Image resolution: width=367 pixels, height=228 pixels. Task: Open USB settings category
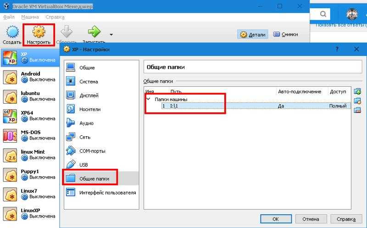(101, 165)
